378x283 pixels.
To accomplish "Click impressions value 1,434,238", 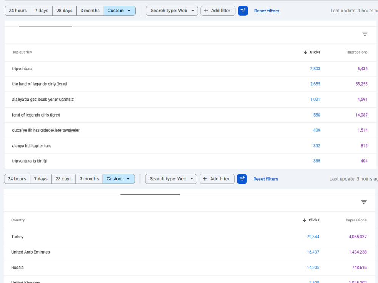I will pyautogui.click(x=358, y=252).
